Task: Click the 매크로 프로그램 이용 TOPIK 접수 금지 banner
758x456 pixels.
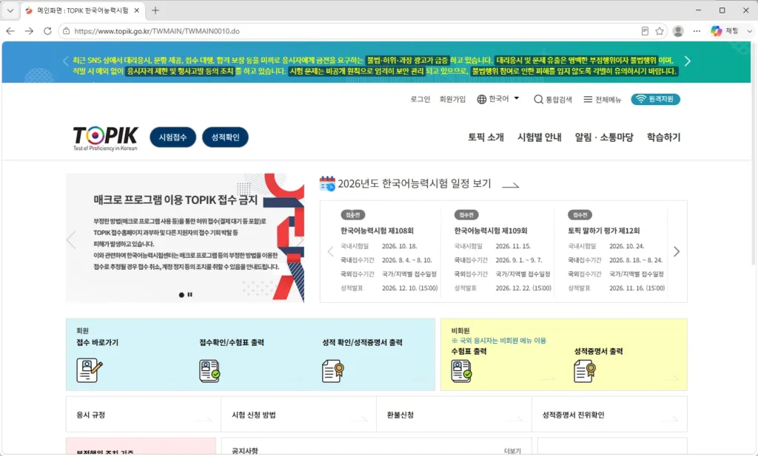Action: [x=185, y=237]
